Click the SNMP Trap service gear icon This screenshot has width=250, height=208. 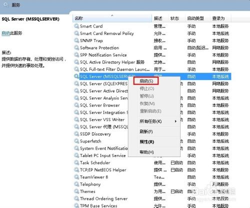[x=76, y=40]
